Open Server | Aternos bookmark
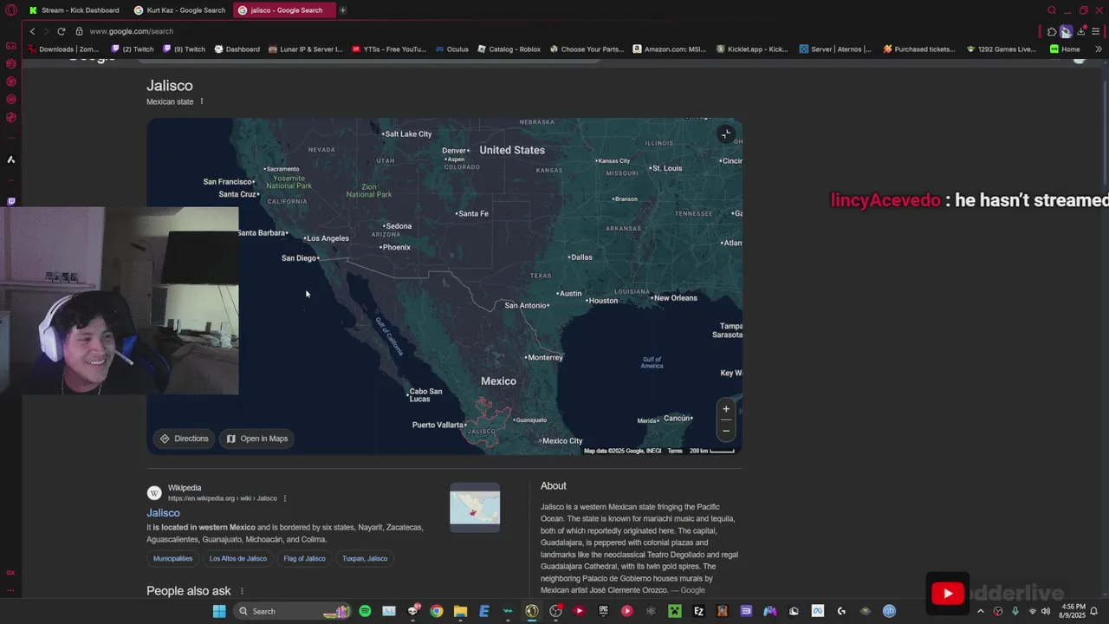1109x624 pixels. (x=835, y=49)
